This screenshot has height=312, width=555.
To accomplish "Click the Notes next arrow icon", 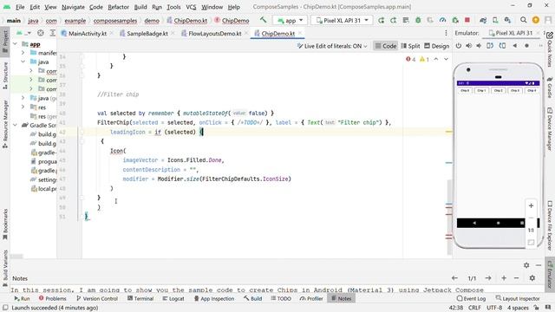I will pos(488,278).
